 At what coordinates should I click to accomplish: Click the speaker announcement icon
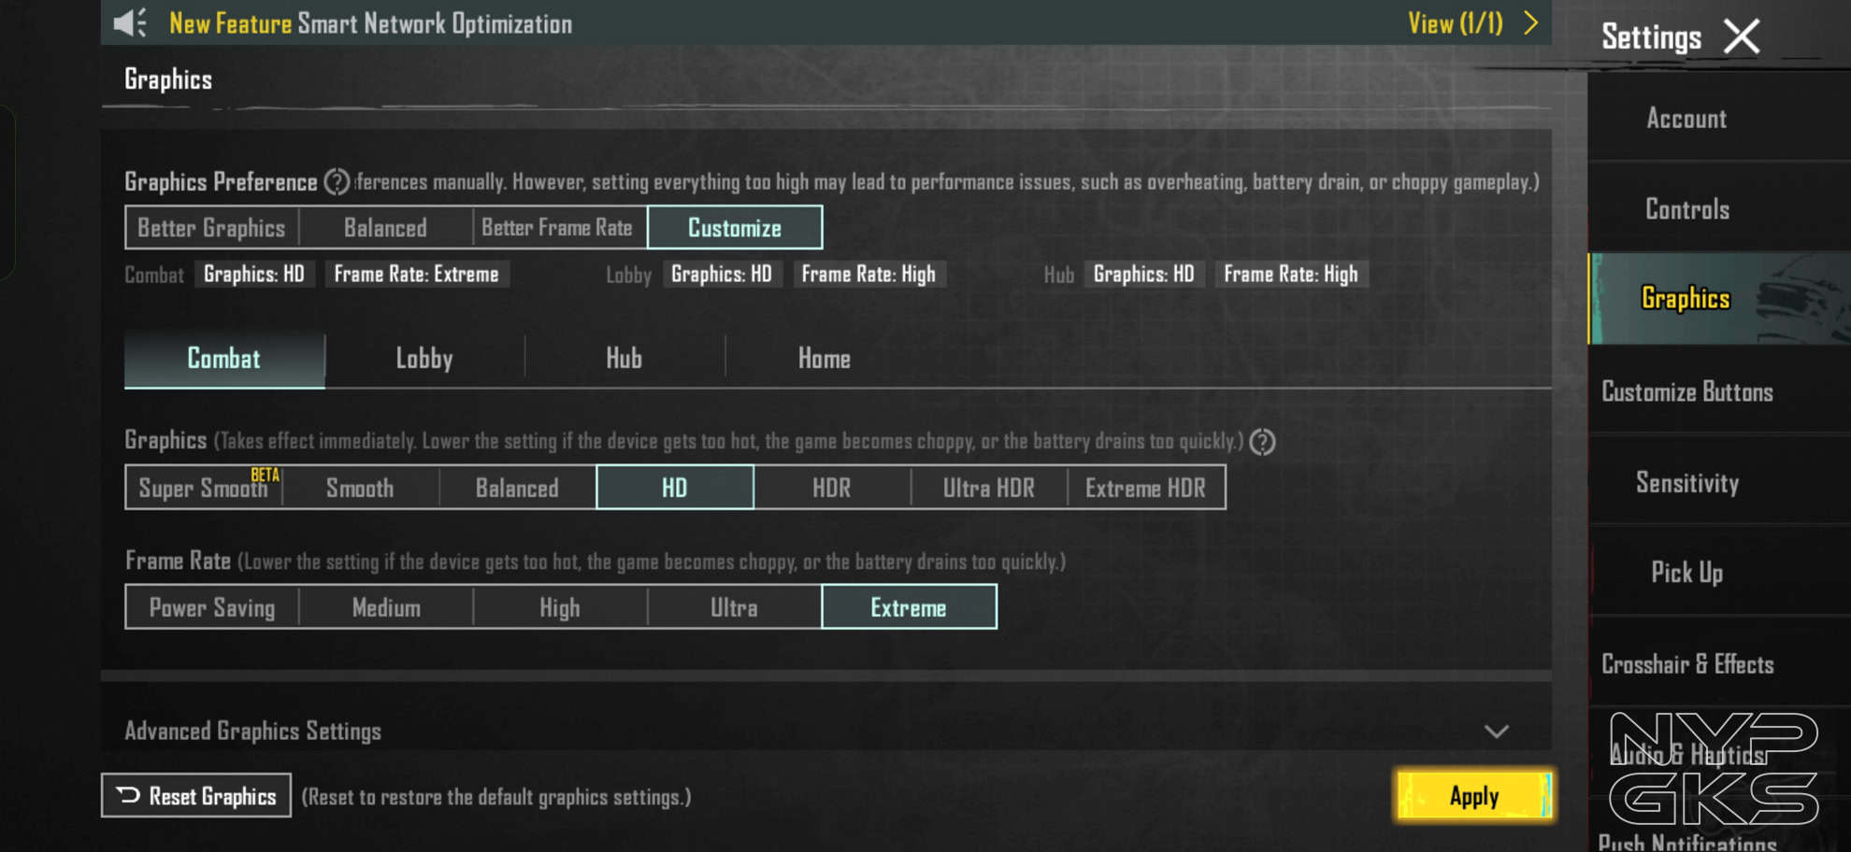coord(130,22)
